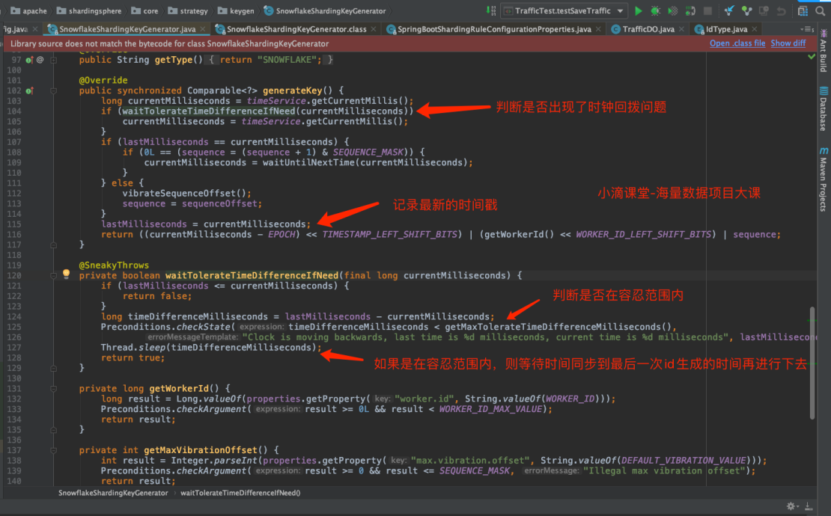Open the run configuration dropdown TrafficTest.testSaveTraffic
The height and width of the screenshot is (516, 831).
coord(564,10)
